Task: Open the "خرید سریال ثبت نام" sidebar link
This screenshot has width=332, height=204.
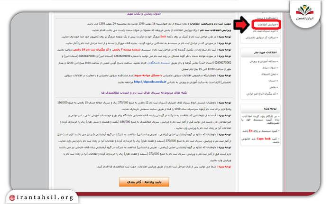Action: click(265, 31)
